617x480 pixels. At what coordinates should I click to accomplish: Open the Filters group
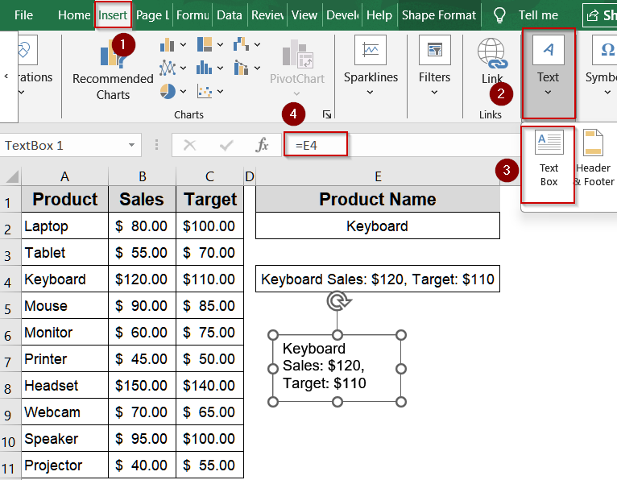(434, 64)
